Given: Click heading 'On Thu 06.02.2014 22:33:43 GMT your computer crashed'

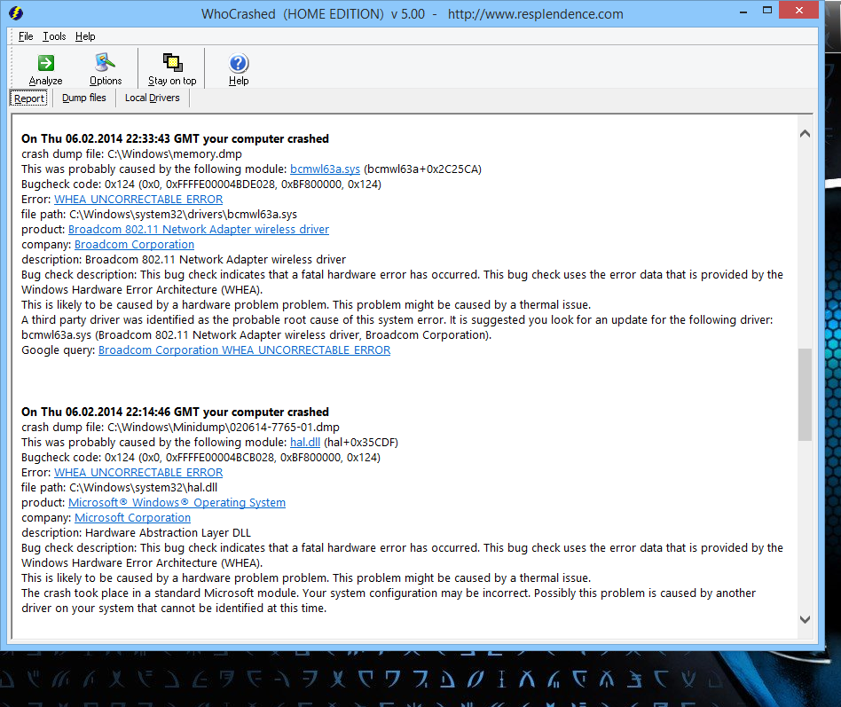Looking at the screenshot, I should pyautogui.click(x=175, y=138).
